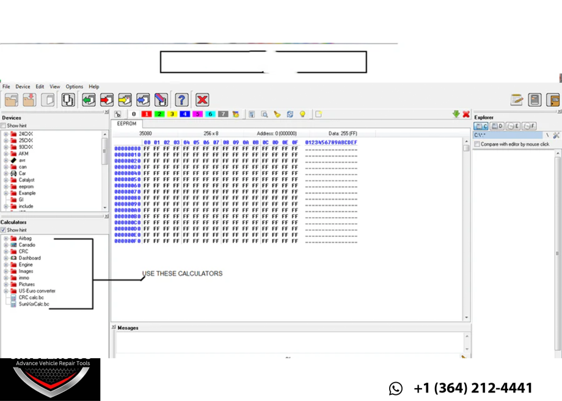
Task: Pick the green marker color 2
Action: tap(159, 114)
